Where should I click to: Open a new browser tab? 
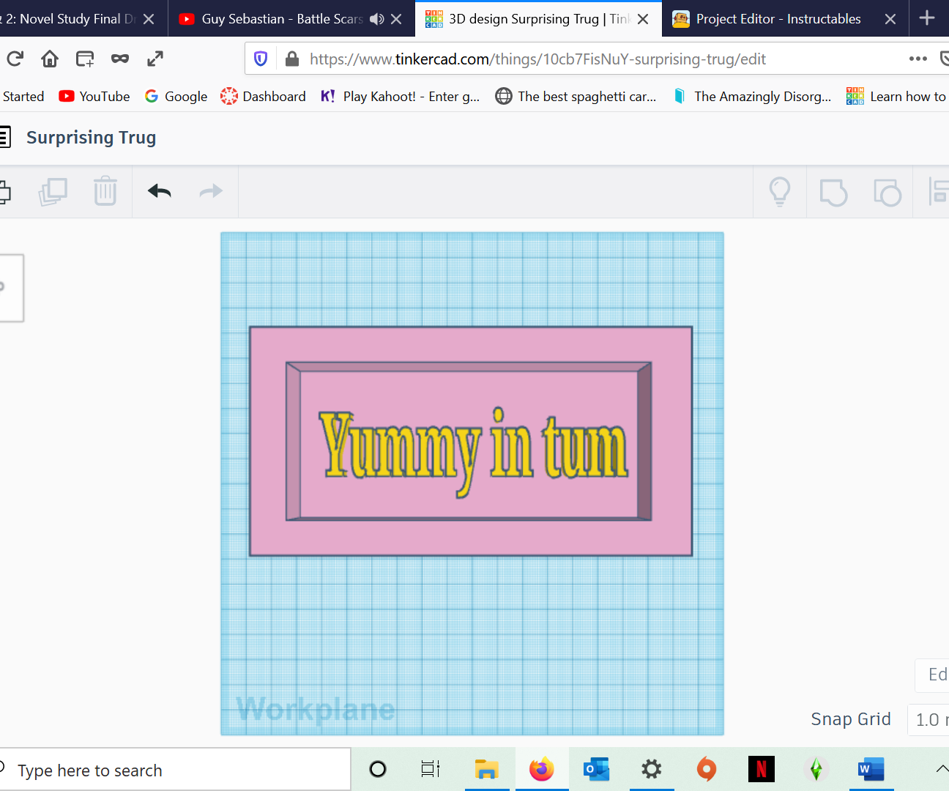(x=927, y=18)
